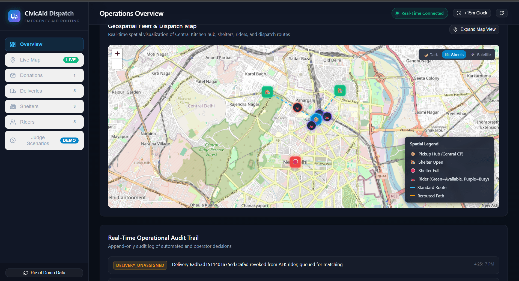
Task: Click the open shelter marker near Asaf Ali Road
Action: click(340, 91)
